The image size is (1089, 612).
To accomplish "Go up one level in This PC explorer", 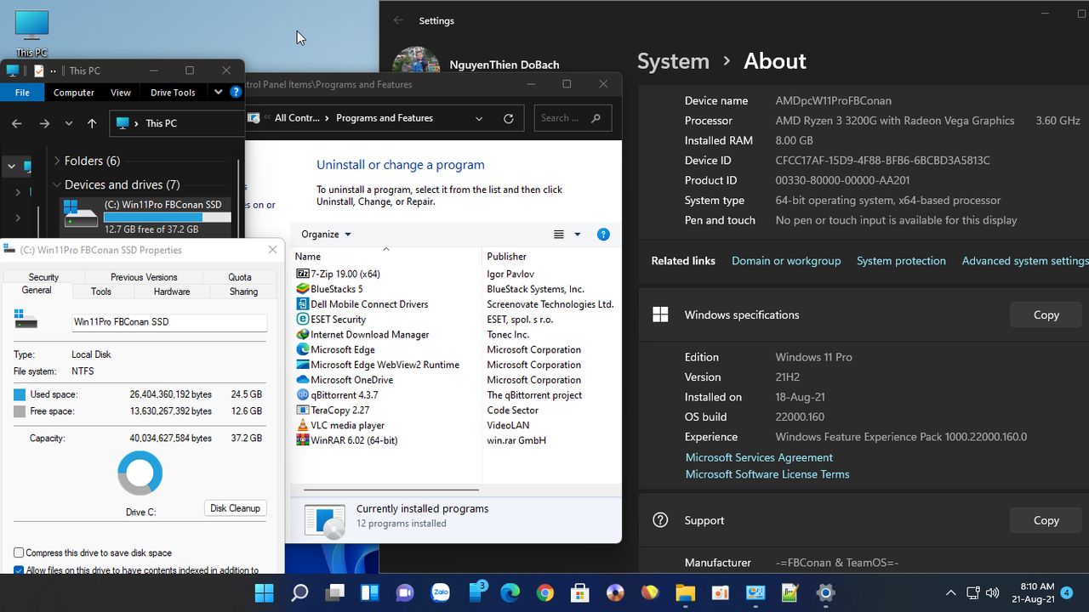I will 92,123.
